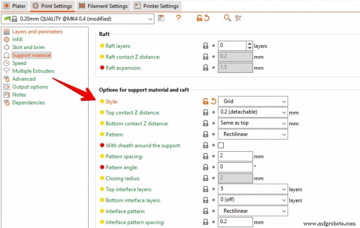Click the lock icon in the Interface pattern row
The height and width of the screenshot is (228, 360).
[206, 211]
